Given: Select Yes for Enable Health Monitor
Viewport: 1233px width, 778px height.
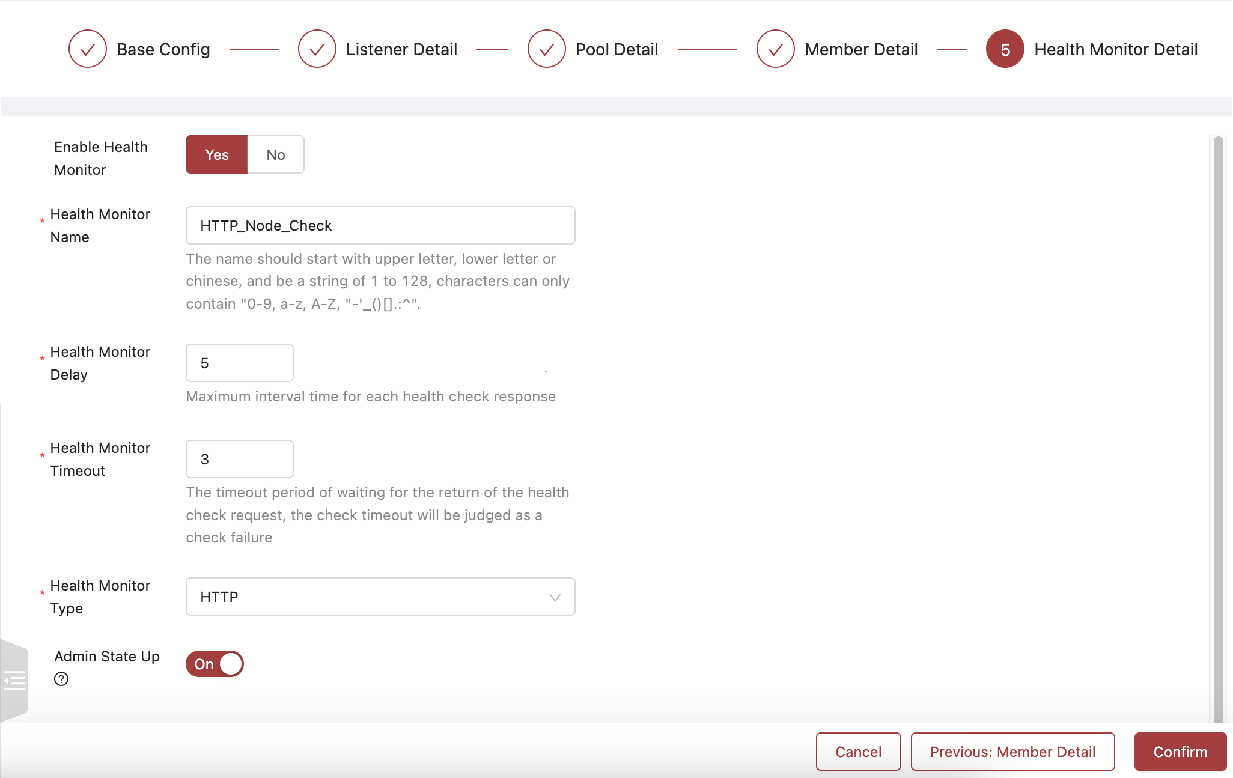Looking at the screenshot, I should click(216, 154).
